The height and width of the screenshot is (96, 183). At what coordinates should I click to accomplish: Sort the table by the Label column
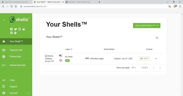click(x=68, y=49)
